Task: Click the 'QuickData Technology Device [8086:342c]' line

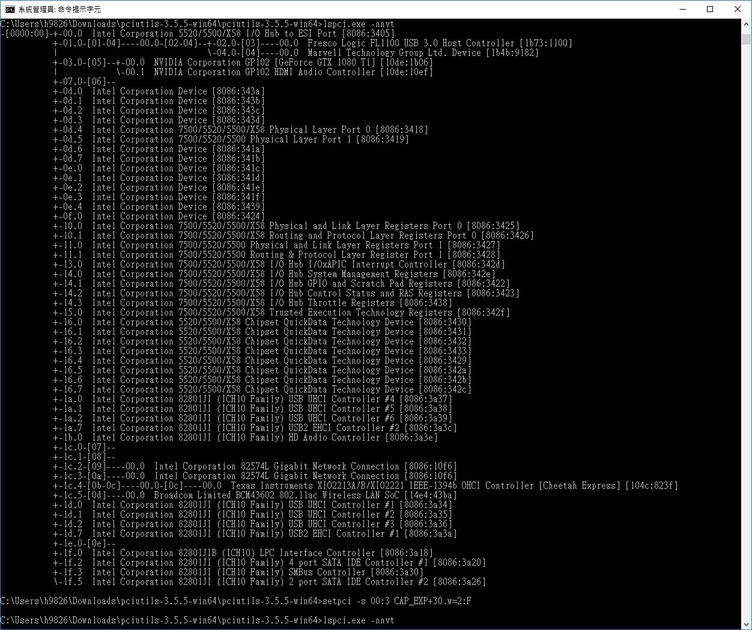Action: coord(262,390)
